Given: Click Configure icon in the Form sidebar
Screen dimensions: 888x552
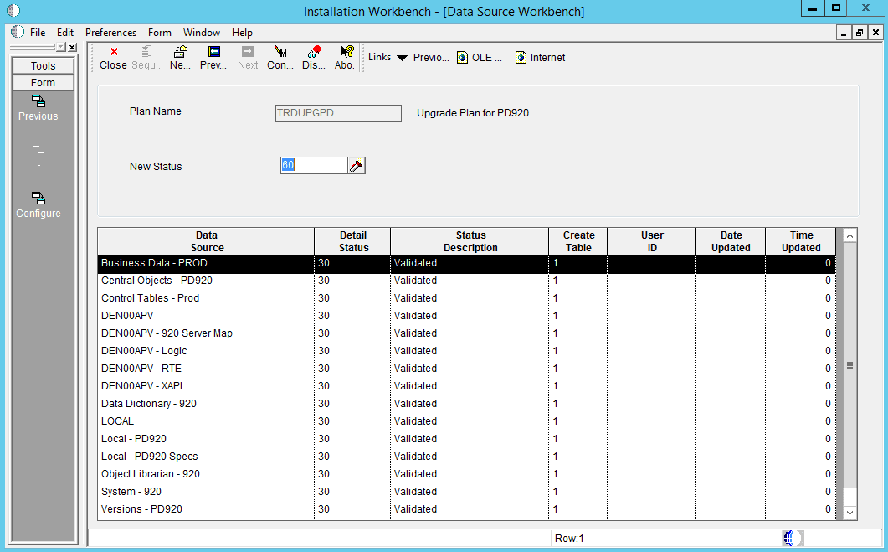Looking at the screenshot, I should 38,199.
